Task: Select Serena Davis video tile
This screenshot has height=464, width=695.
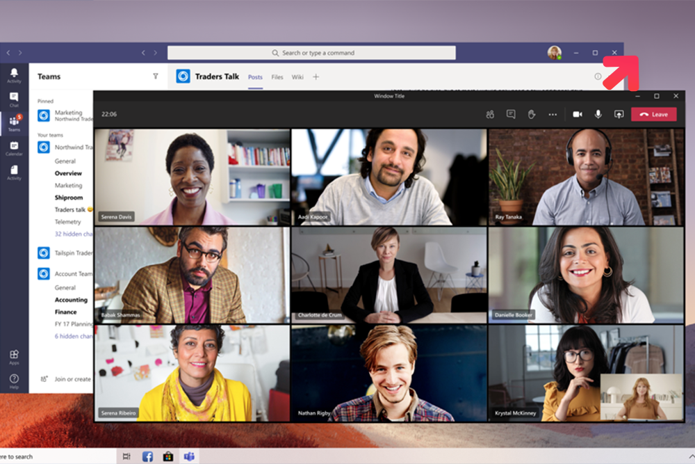Action: (193, 177)
